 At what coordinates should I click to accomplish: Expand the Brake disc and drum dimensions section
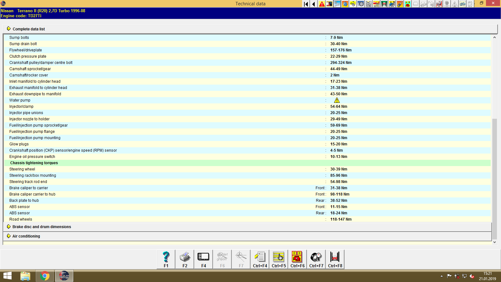(x=41, y=227)
